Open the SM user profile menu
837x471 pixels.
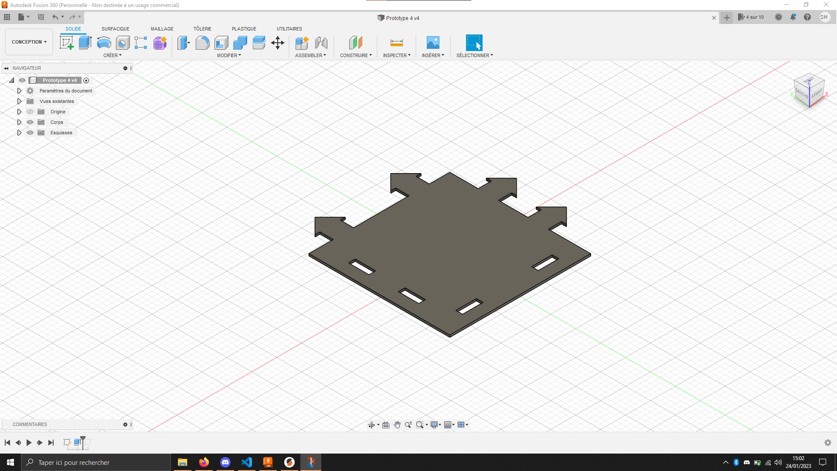[x=824, y=17]
